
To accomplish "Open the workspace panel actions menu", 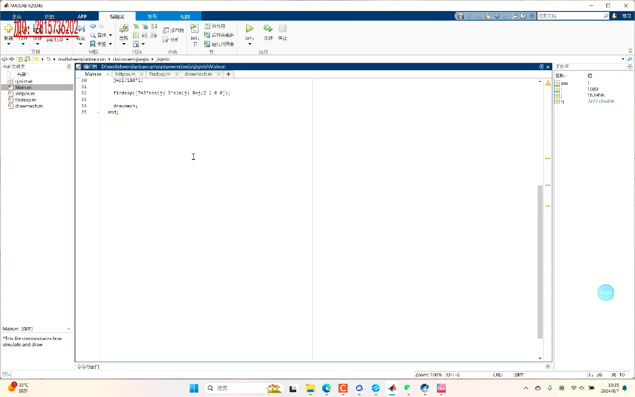I will point(630,67).
